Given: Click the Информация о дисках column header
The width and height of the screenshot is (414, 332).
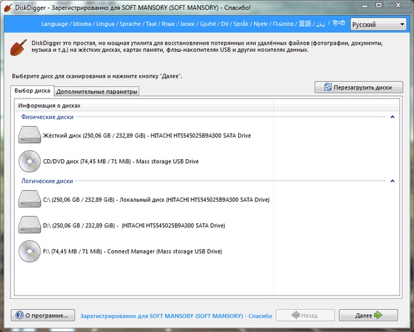Looking at the screenshot, I should [x=49, y=106].
